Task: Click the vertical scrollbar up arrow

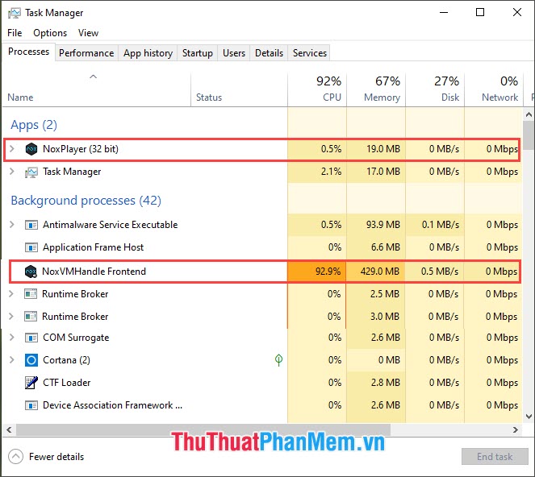Action: coord(529,115)
